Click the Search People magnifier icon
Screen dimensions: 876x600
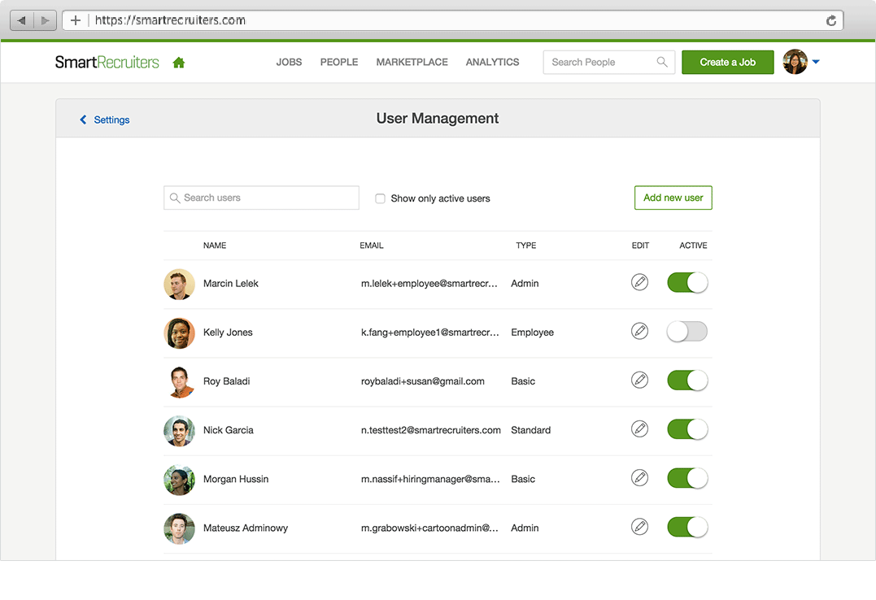[x=662, y=62]
